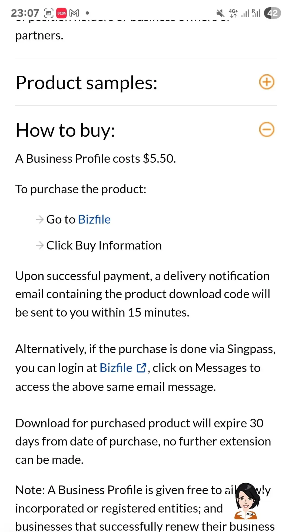Image resolution: width=292 pixels, height=532 pixels.
Task: Collapse the How to buy section
Action: click(x=267, y=129)
